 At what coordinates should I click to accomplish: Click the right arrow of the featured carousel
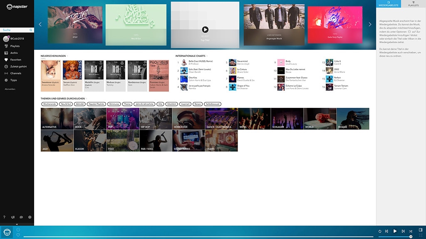[370, 24]
